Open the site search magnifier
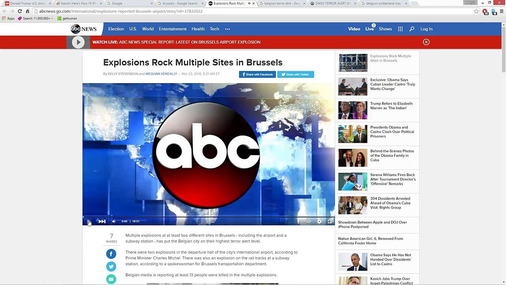 click(412, 29)
